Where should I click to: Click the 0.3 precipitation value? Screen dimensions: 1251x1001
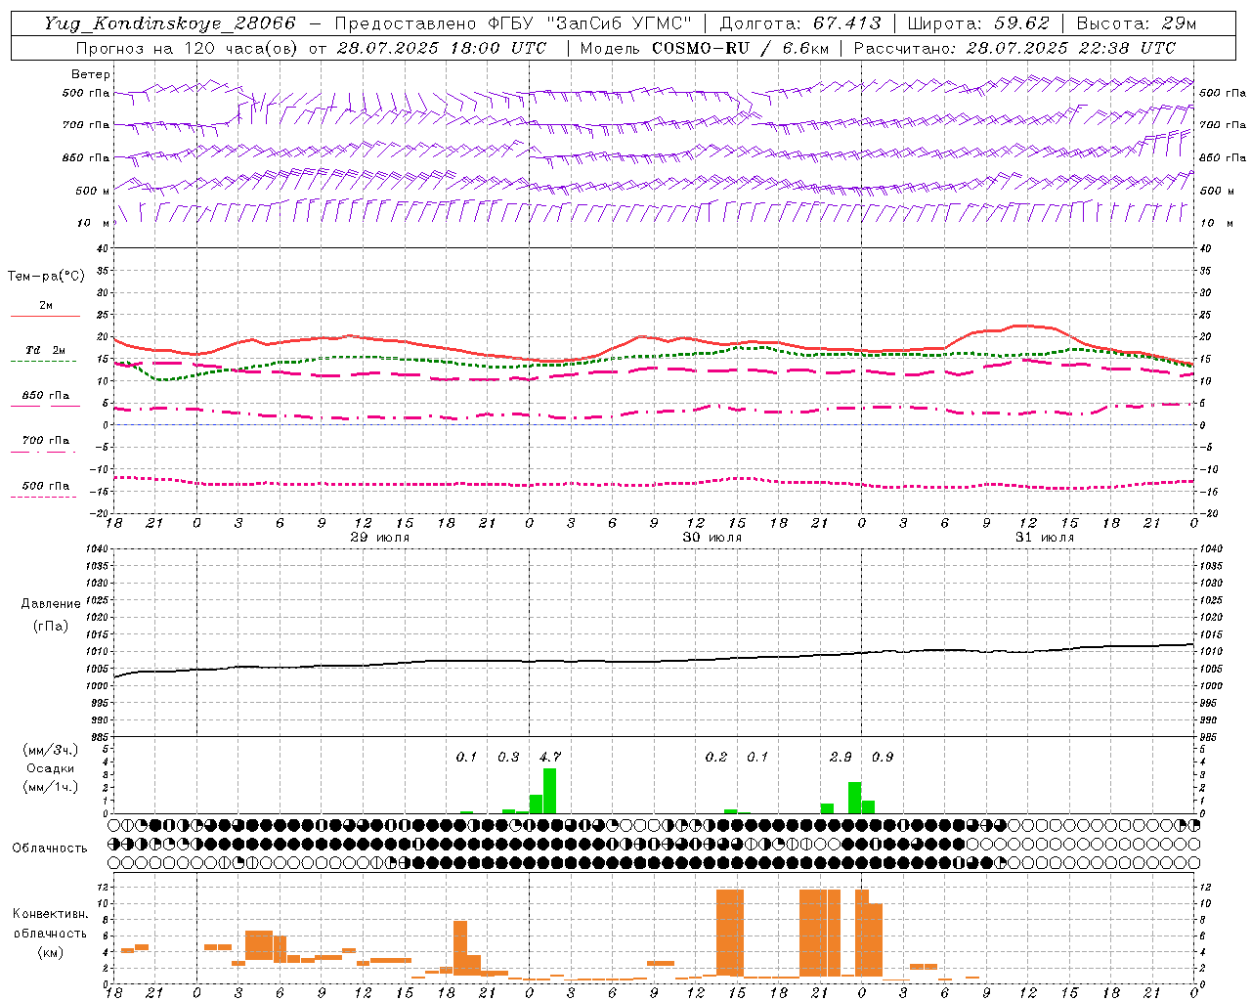[x=508, y=757]
